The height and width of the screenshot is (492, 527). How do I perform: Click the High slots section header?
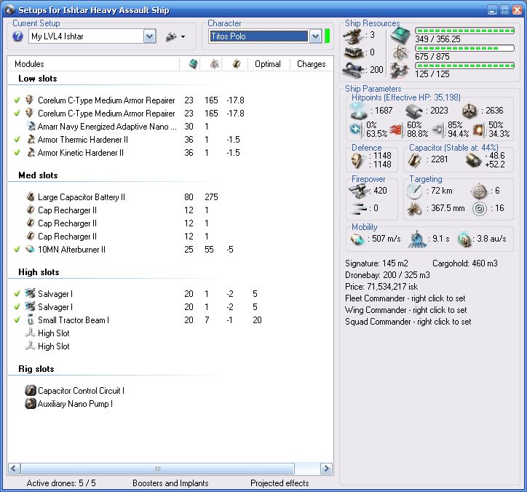pos(39,272)
